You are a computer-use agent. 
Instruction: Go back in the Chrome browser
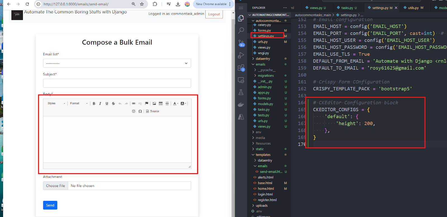coord(9,4)
